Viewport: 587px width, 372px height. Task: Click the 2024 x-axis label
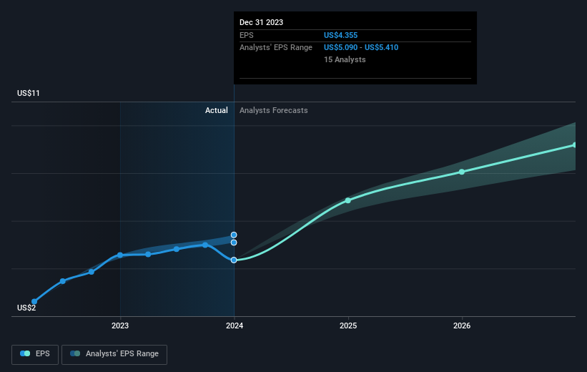(x=235, y=325)
